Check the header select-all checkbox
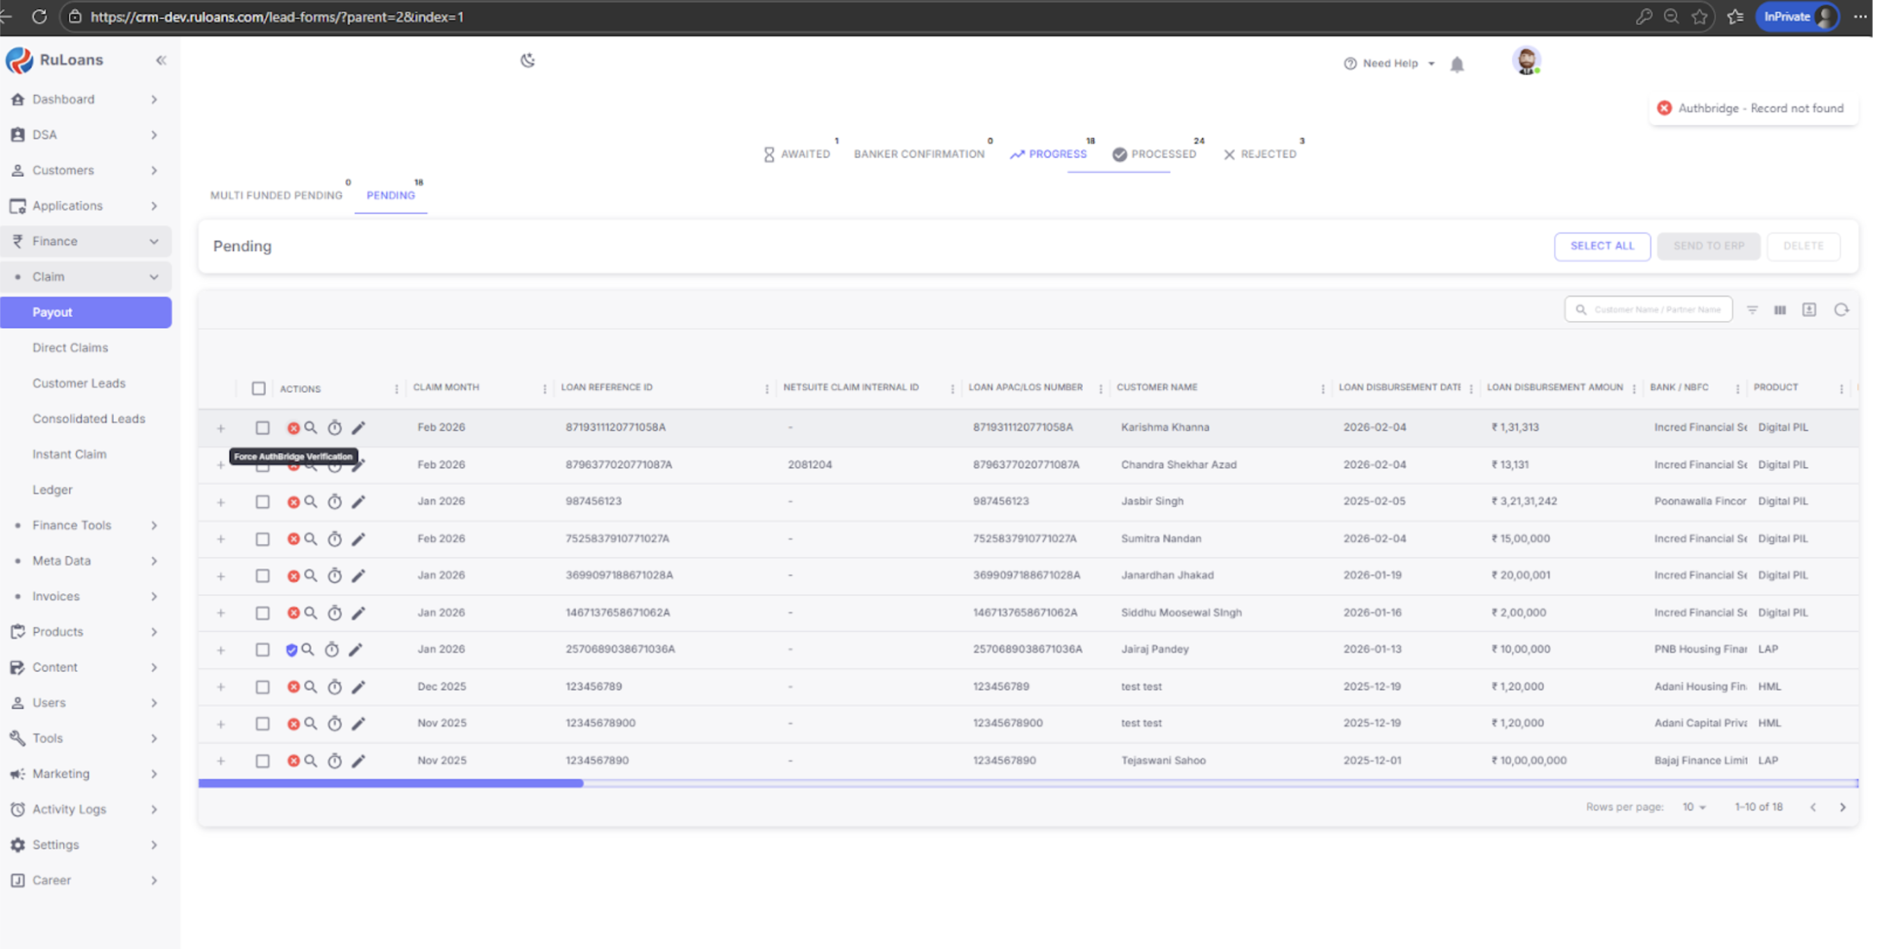The width and height of the screenshot is (1877, 949). (259, 388)
